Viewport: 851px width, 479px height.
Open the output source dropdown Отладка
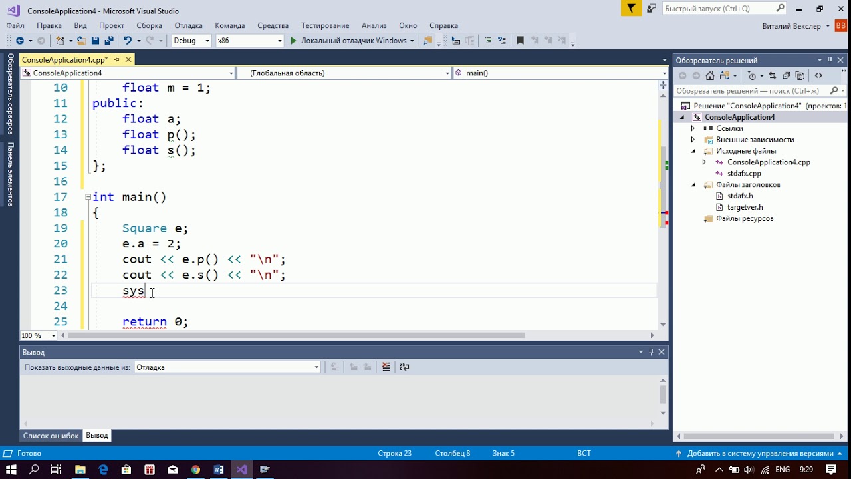coord(227,367)
